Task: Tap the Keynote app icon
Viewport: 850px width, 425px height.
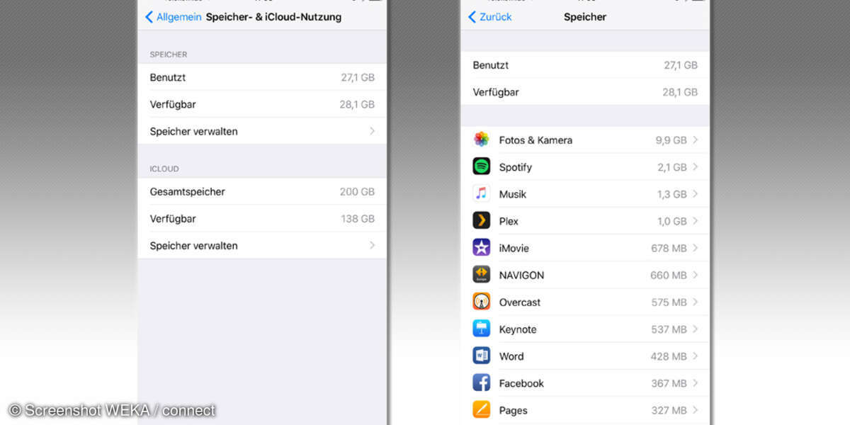Action: tap(482, 329)
